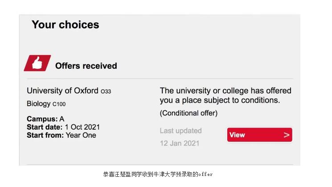Click the Last updated label

click(180, 131)
